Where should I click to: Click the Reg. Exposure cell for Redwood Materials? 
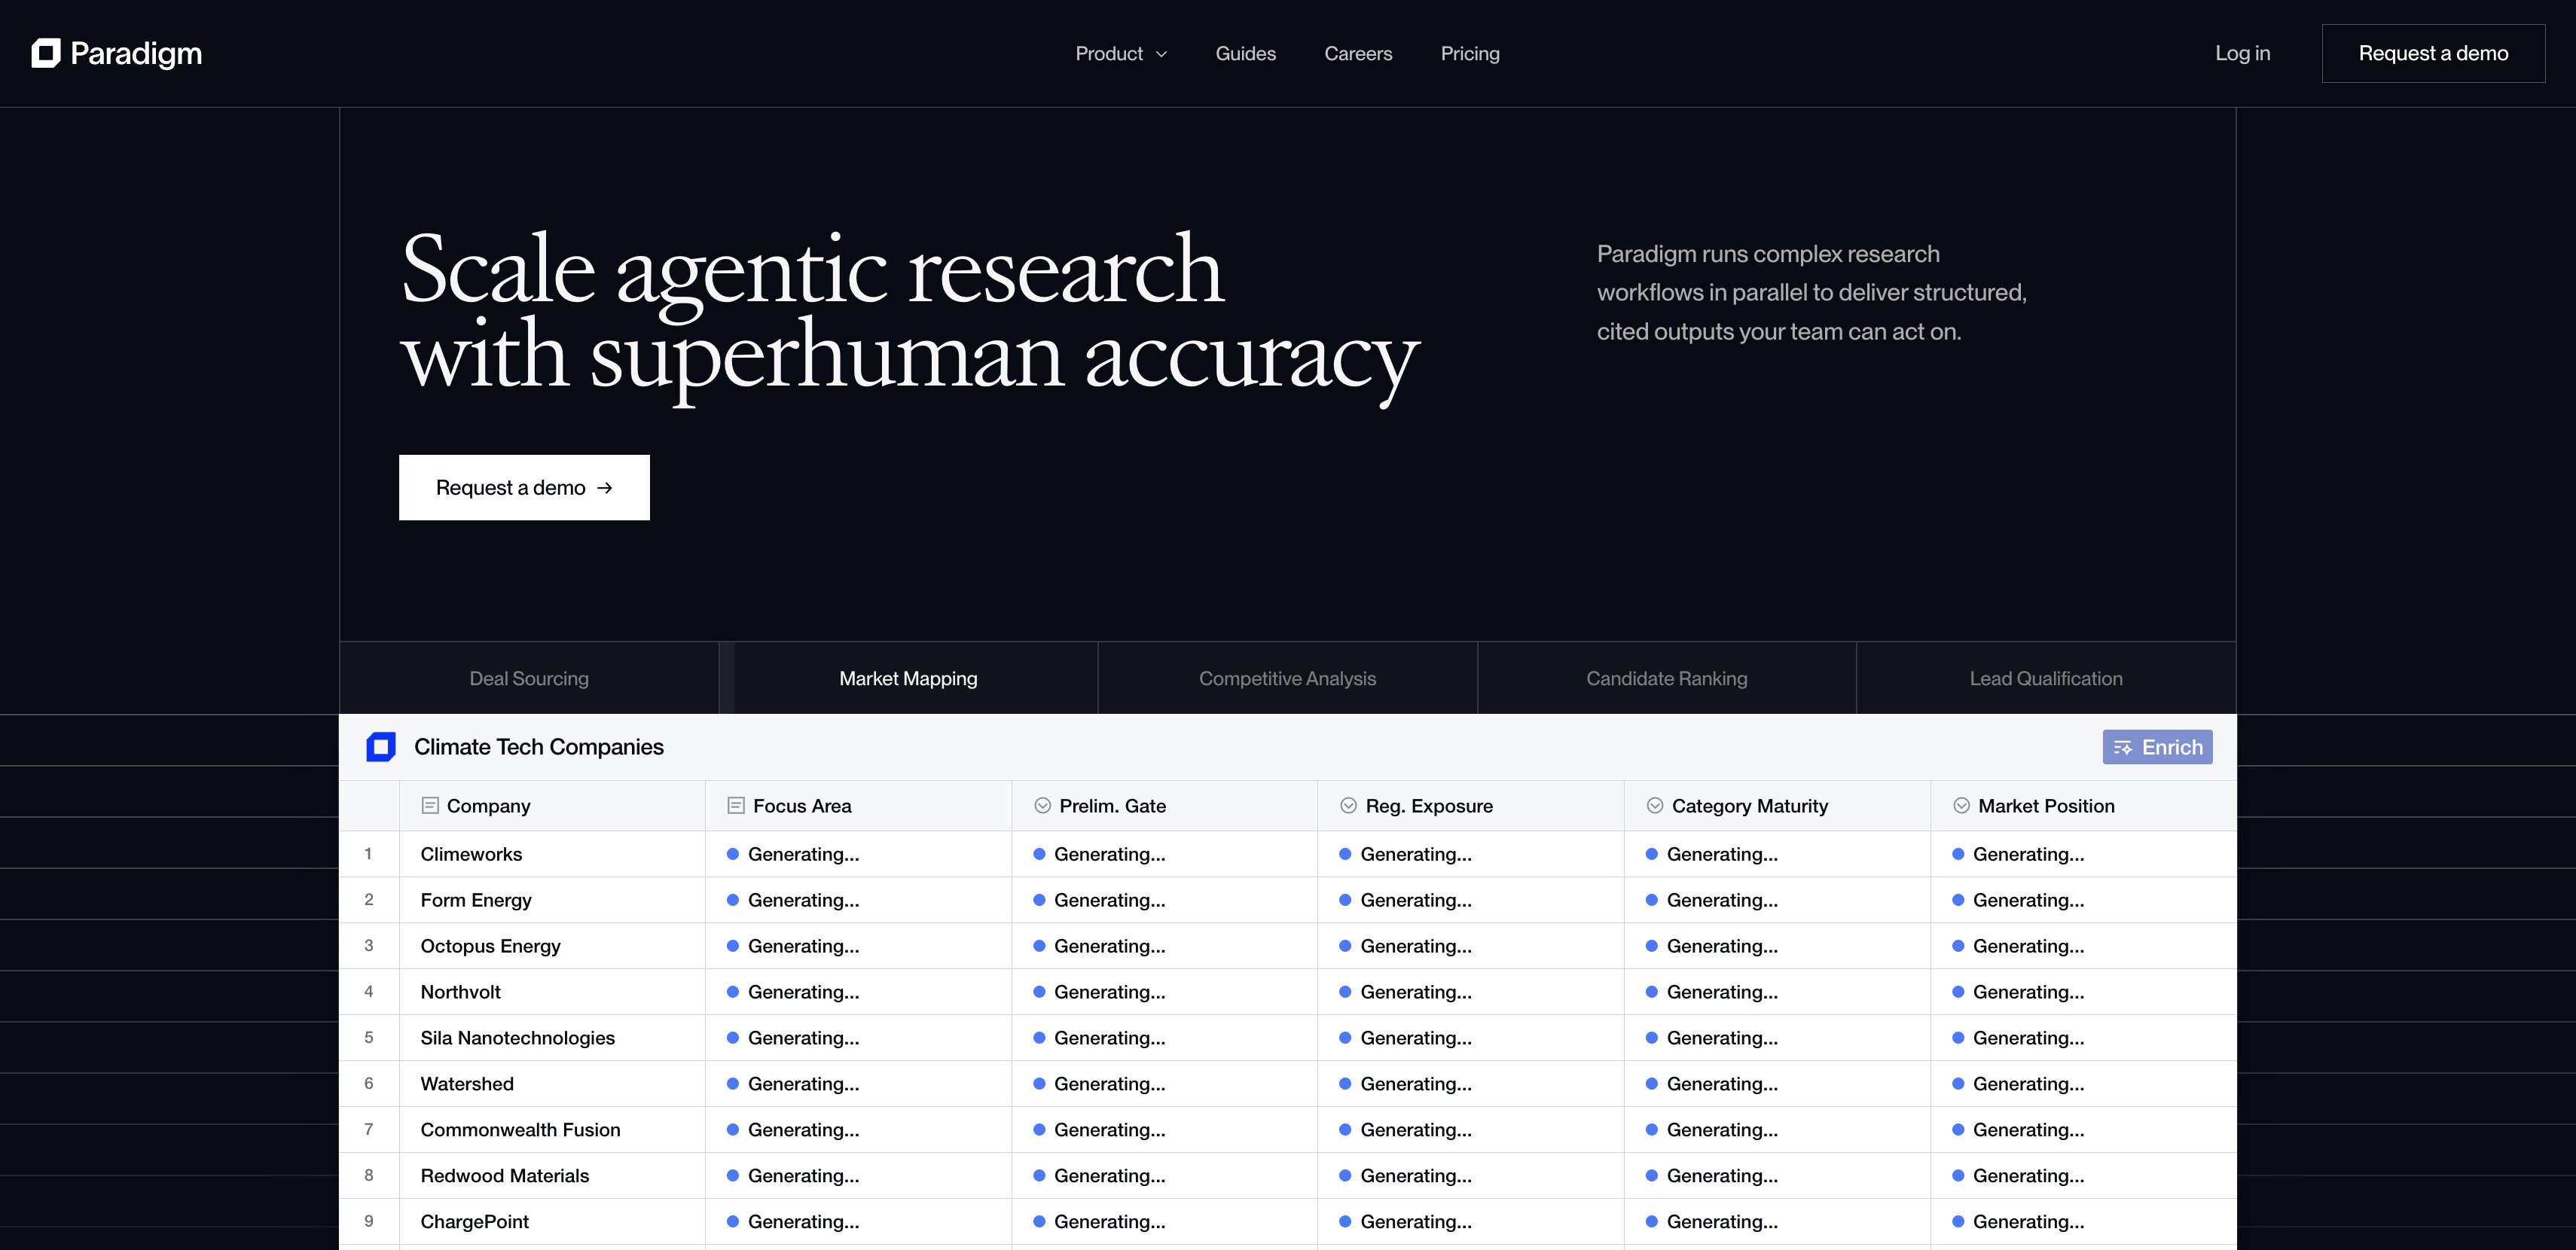1470,1176
